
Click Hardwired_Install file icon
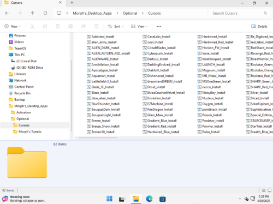point(199,37)
